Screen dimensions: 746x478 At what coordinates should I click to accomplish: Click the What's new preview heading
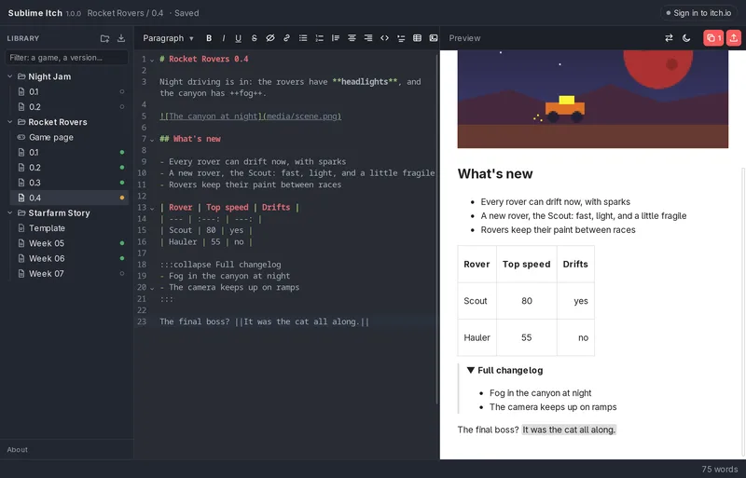[495, 173]
